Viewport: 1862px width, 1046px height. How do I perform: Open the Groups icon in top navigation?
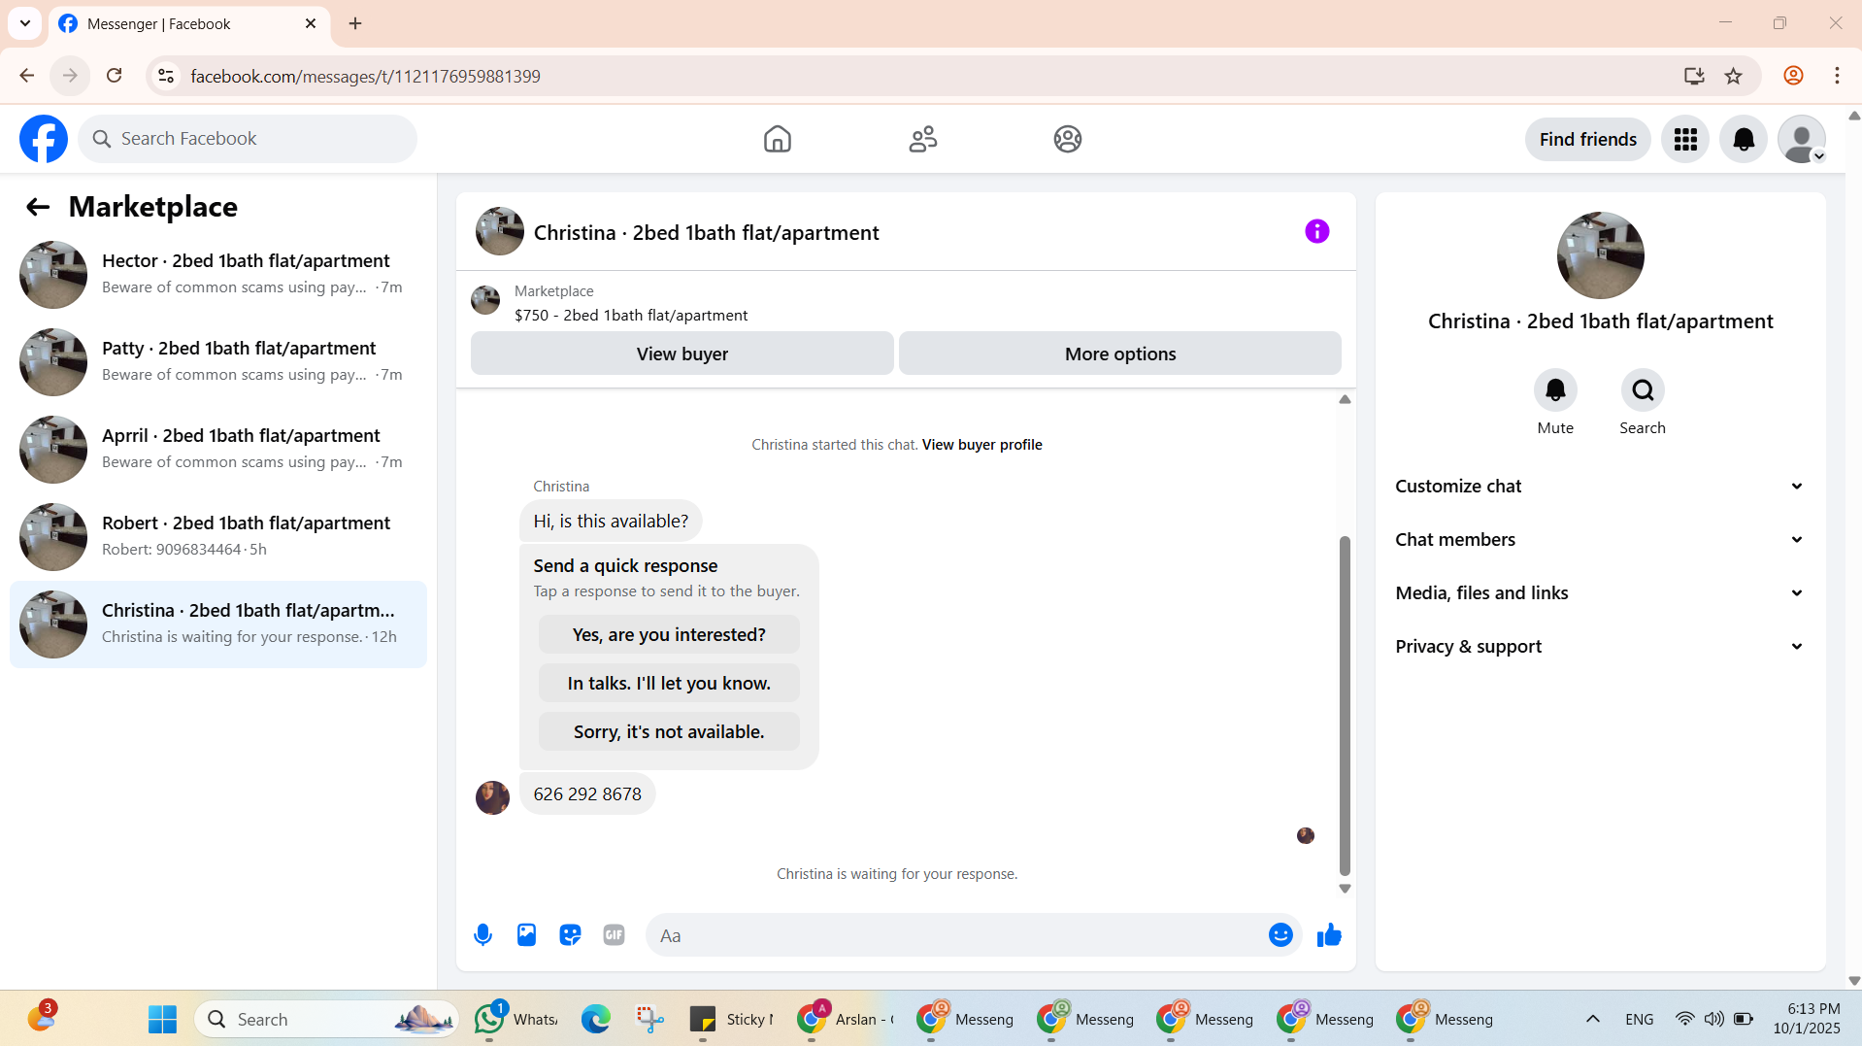pos(1067,139)
